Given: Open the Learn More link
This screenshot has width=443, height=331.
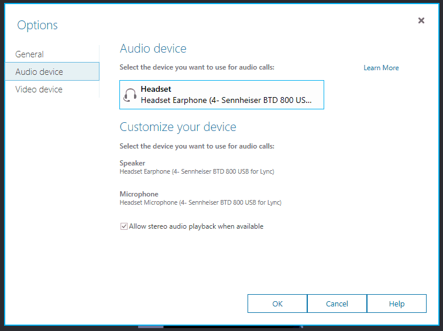Looking at the screenshot, I should (x=381, y=68).
